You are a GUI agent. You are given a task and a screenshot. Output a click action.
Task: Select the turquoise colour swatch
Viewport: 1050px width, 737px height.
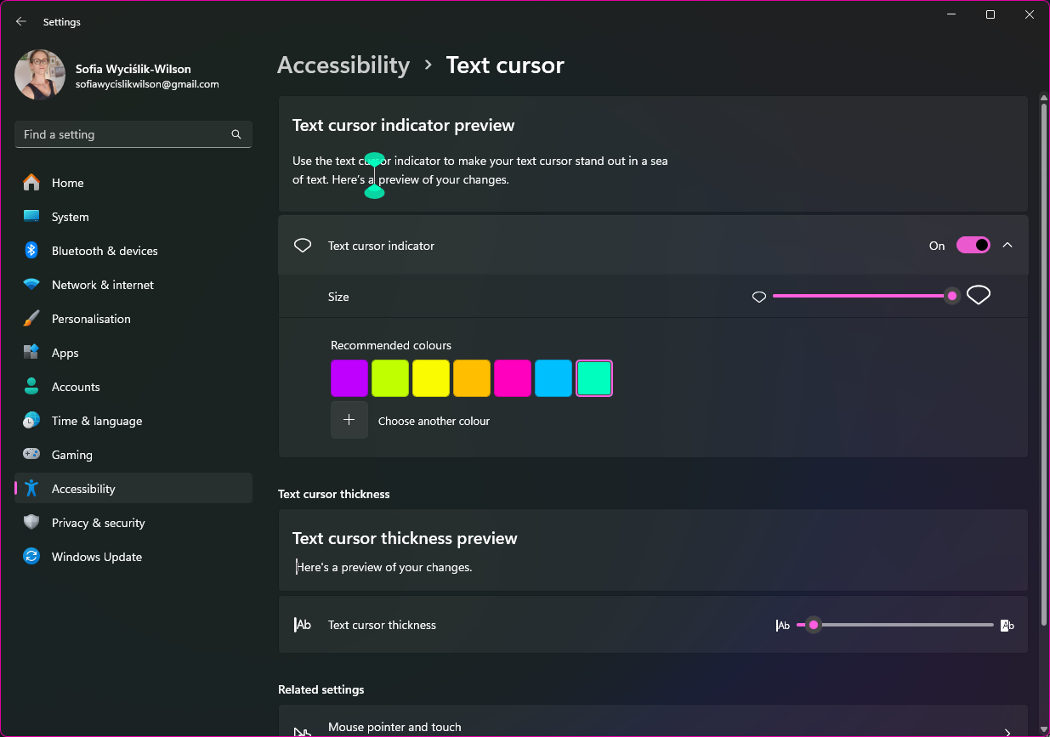tap(594, 378)
